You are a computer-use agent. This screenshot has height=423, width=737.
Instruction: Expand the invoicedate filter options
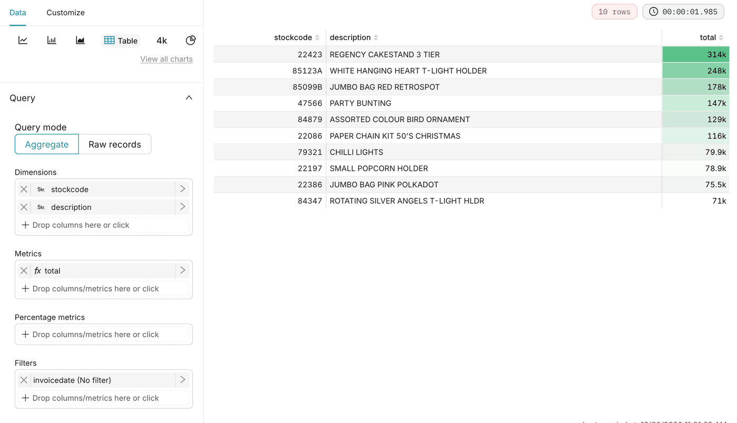(183, 380)
